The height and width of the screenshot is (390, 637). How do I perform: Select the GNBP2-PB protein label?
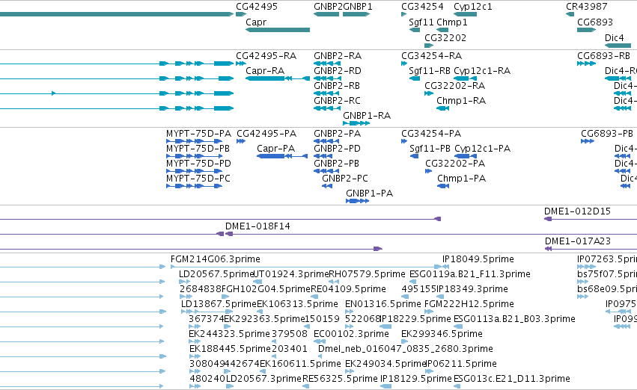pyautogui.click(x=336, y=164)
